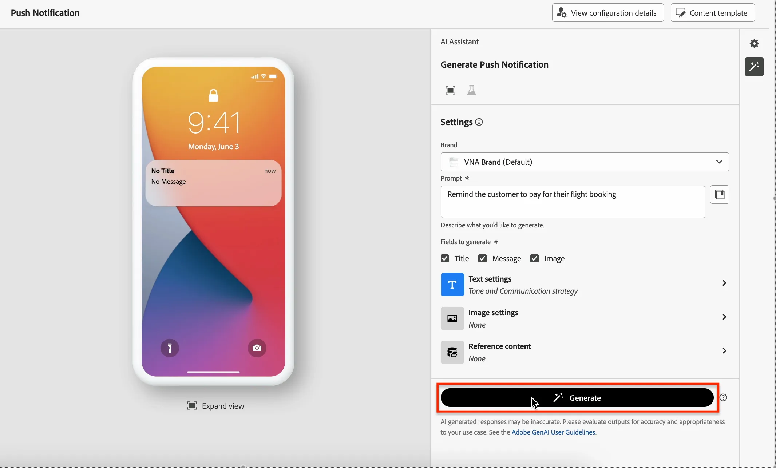This screenshot has height=468, width=776.
Task: Click into the Prompt text field
Action: click(x=573, y=202)
